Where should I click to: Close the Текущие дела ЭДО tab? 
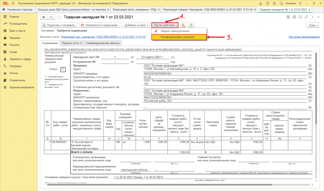pos(108,10)
